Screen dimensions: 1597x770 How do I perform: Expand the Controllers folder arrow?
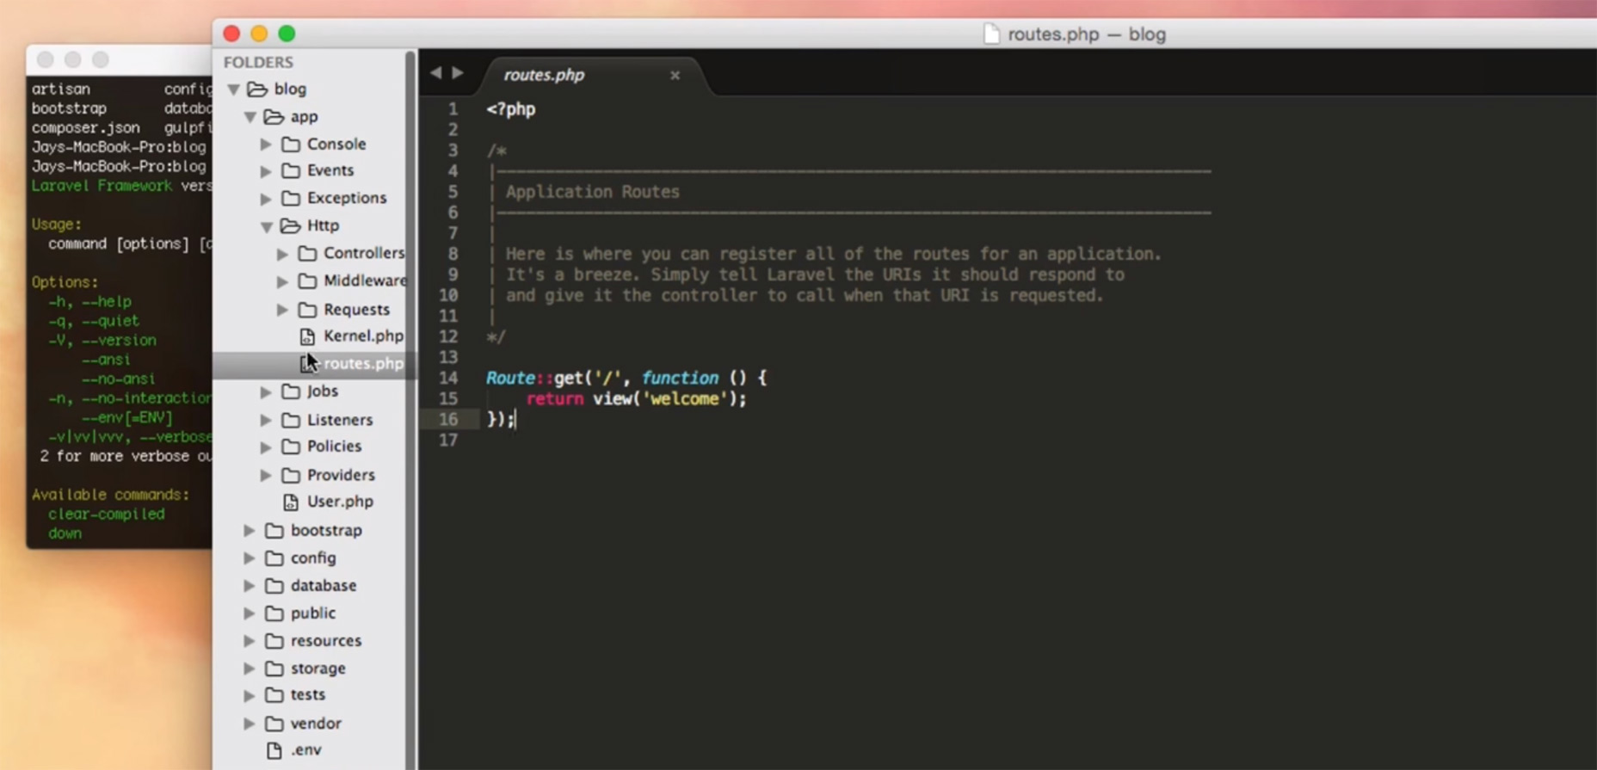pyautogui.click(x=282, y=254)
